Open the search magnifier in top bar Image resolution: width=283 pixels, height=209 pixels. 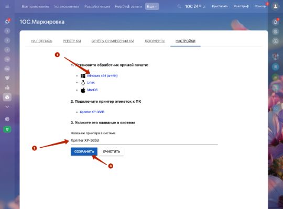[x=179, y=6]
